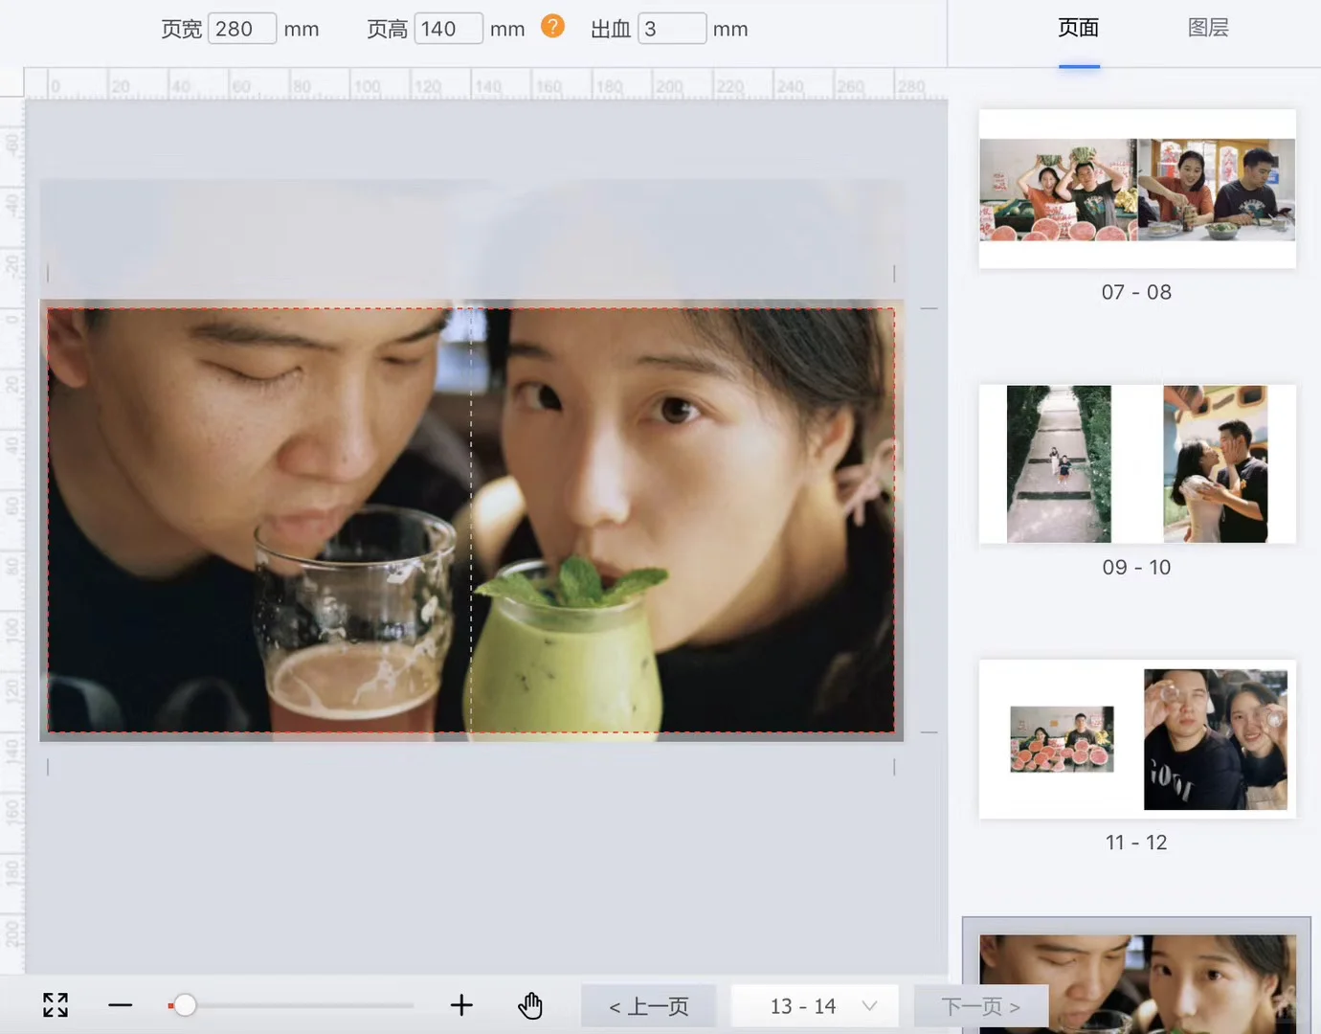Image resolution: width=1321 pixels, height=1034 pixels.
Task: Click the fullscreen fit-to-screen icon
Action: [56, 1004]
